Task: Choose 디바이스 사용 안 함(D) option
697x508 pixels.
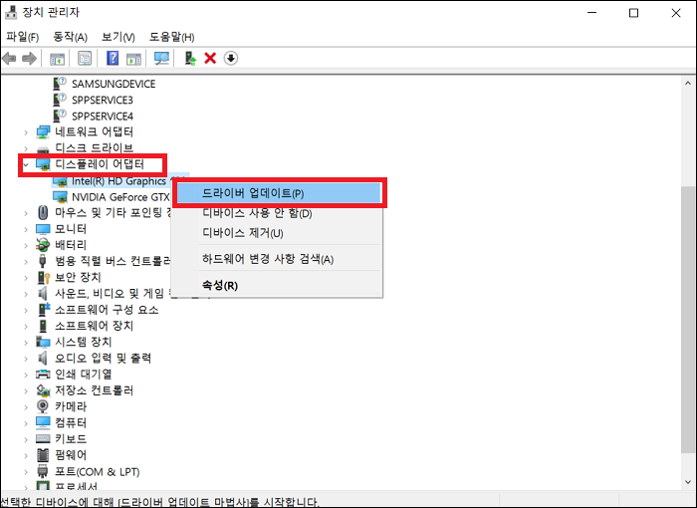Action: (278, 213)
